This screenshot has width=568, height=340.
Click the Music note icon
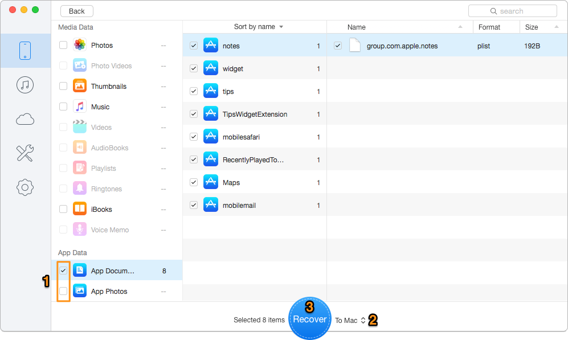click(x=80, y=106)
